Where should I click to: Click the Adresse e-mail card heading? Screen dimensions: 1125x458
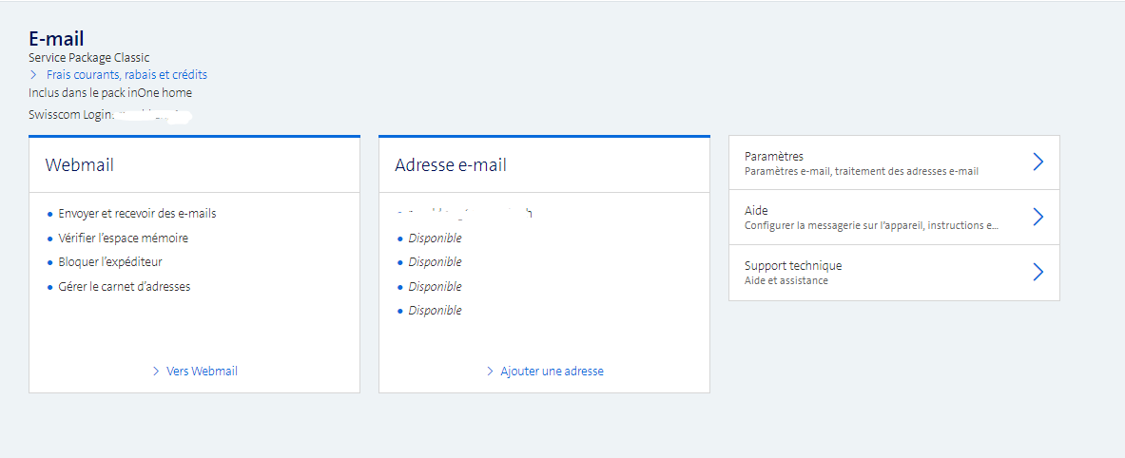pyautogui.click(x=451, y=165)
